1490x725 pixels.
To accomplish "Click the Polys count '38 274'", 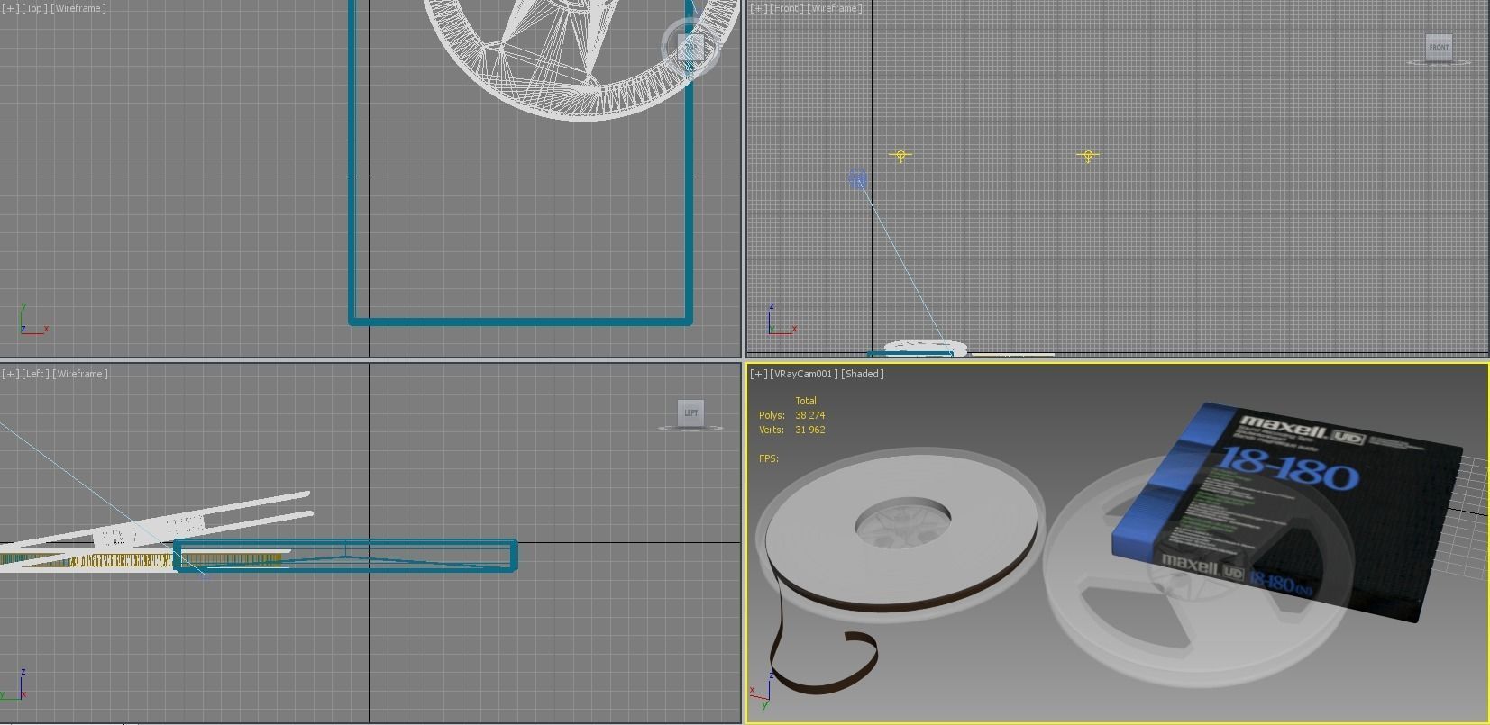I will 809,415.
